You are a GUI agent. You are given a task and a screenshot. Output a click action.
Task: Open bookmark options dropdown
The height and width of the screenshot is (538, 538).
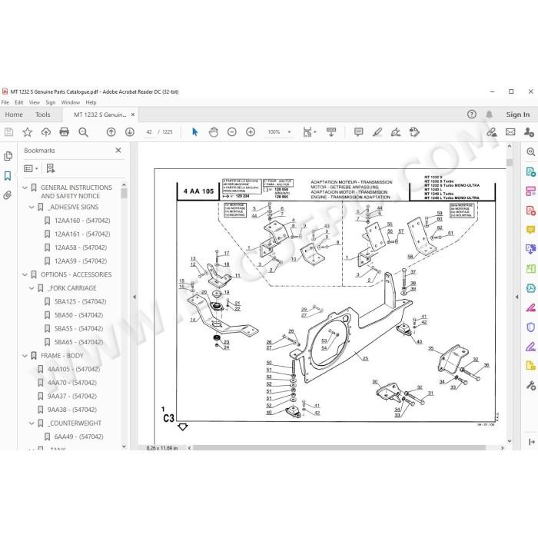[x=31, y=168]
